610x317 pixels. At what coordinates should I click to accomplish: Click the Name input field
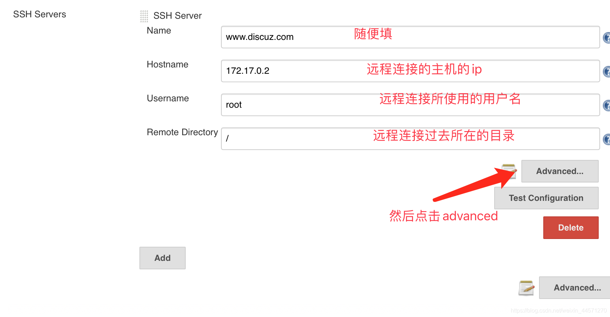click(410, 37)
